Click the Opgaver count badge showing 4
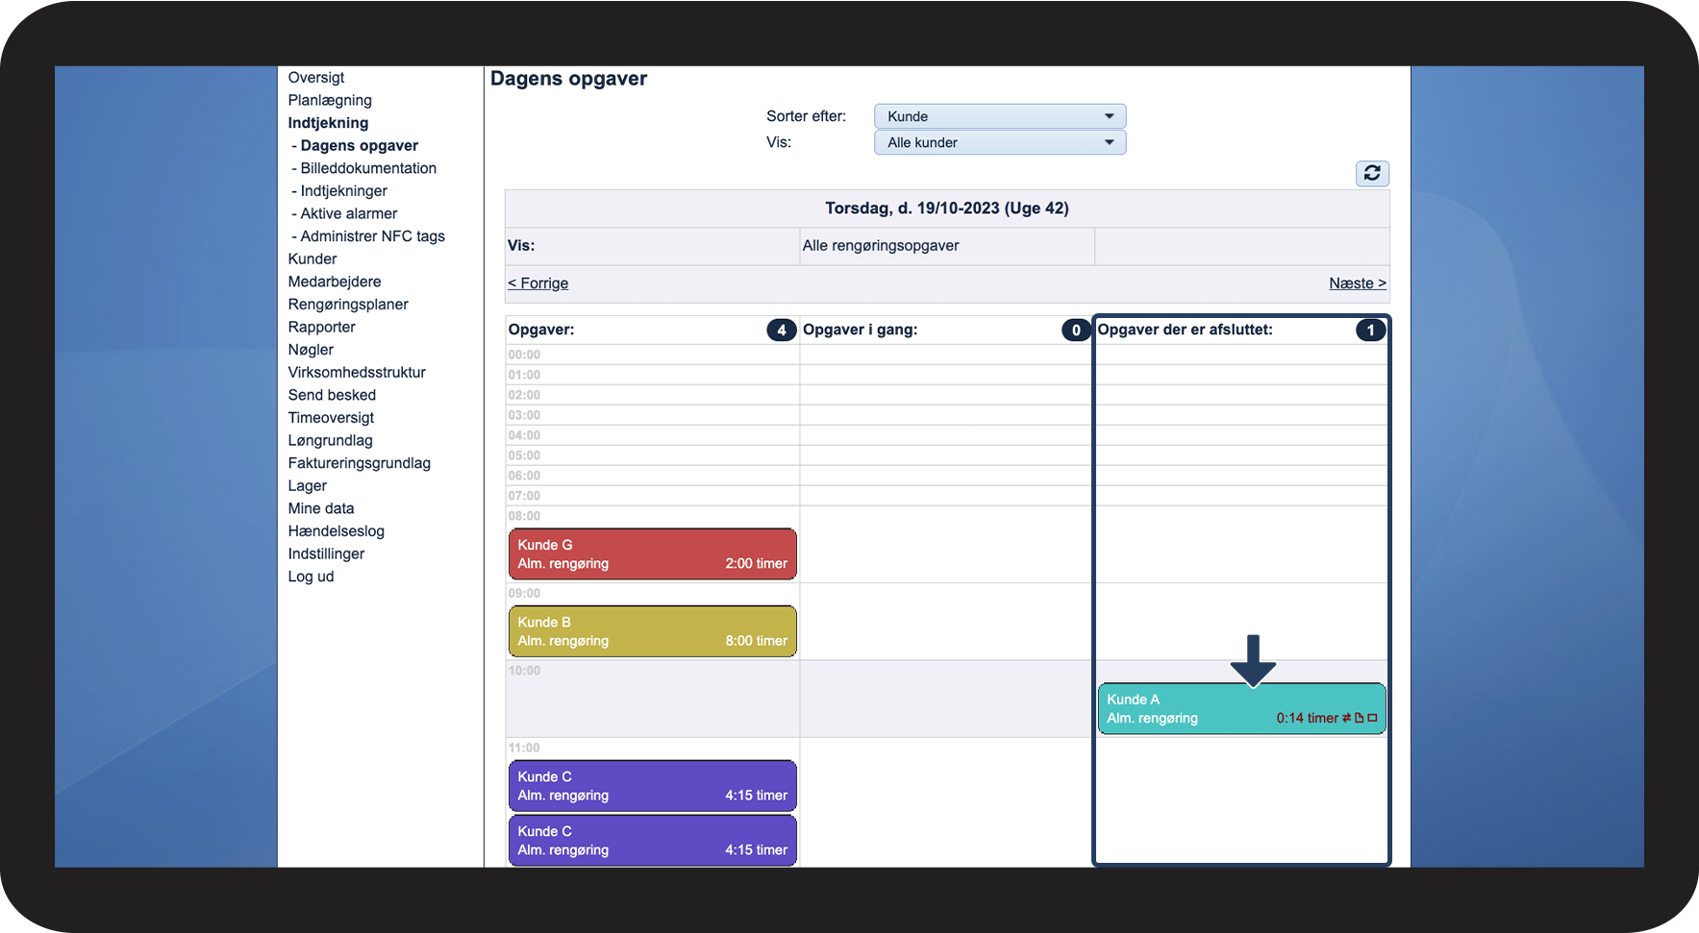The image size is (1699, 933). click(x=782, y=330)
